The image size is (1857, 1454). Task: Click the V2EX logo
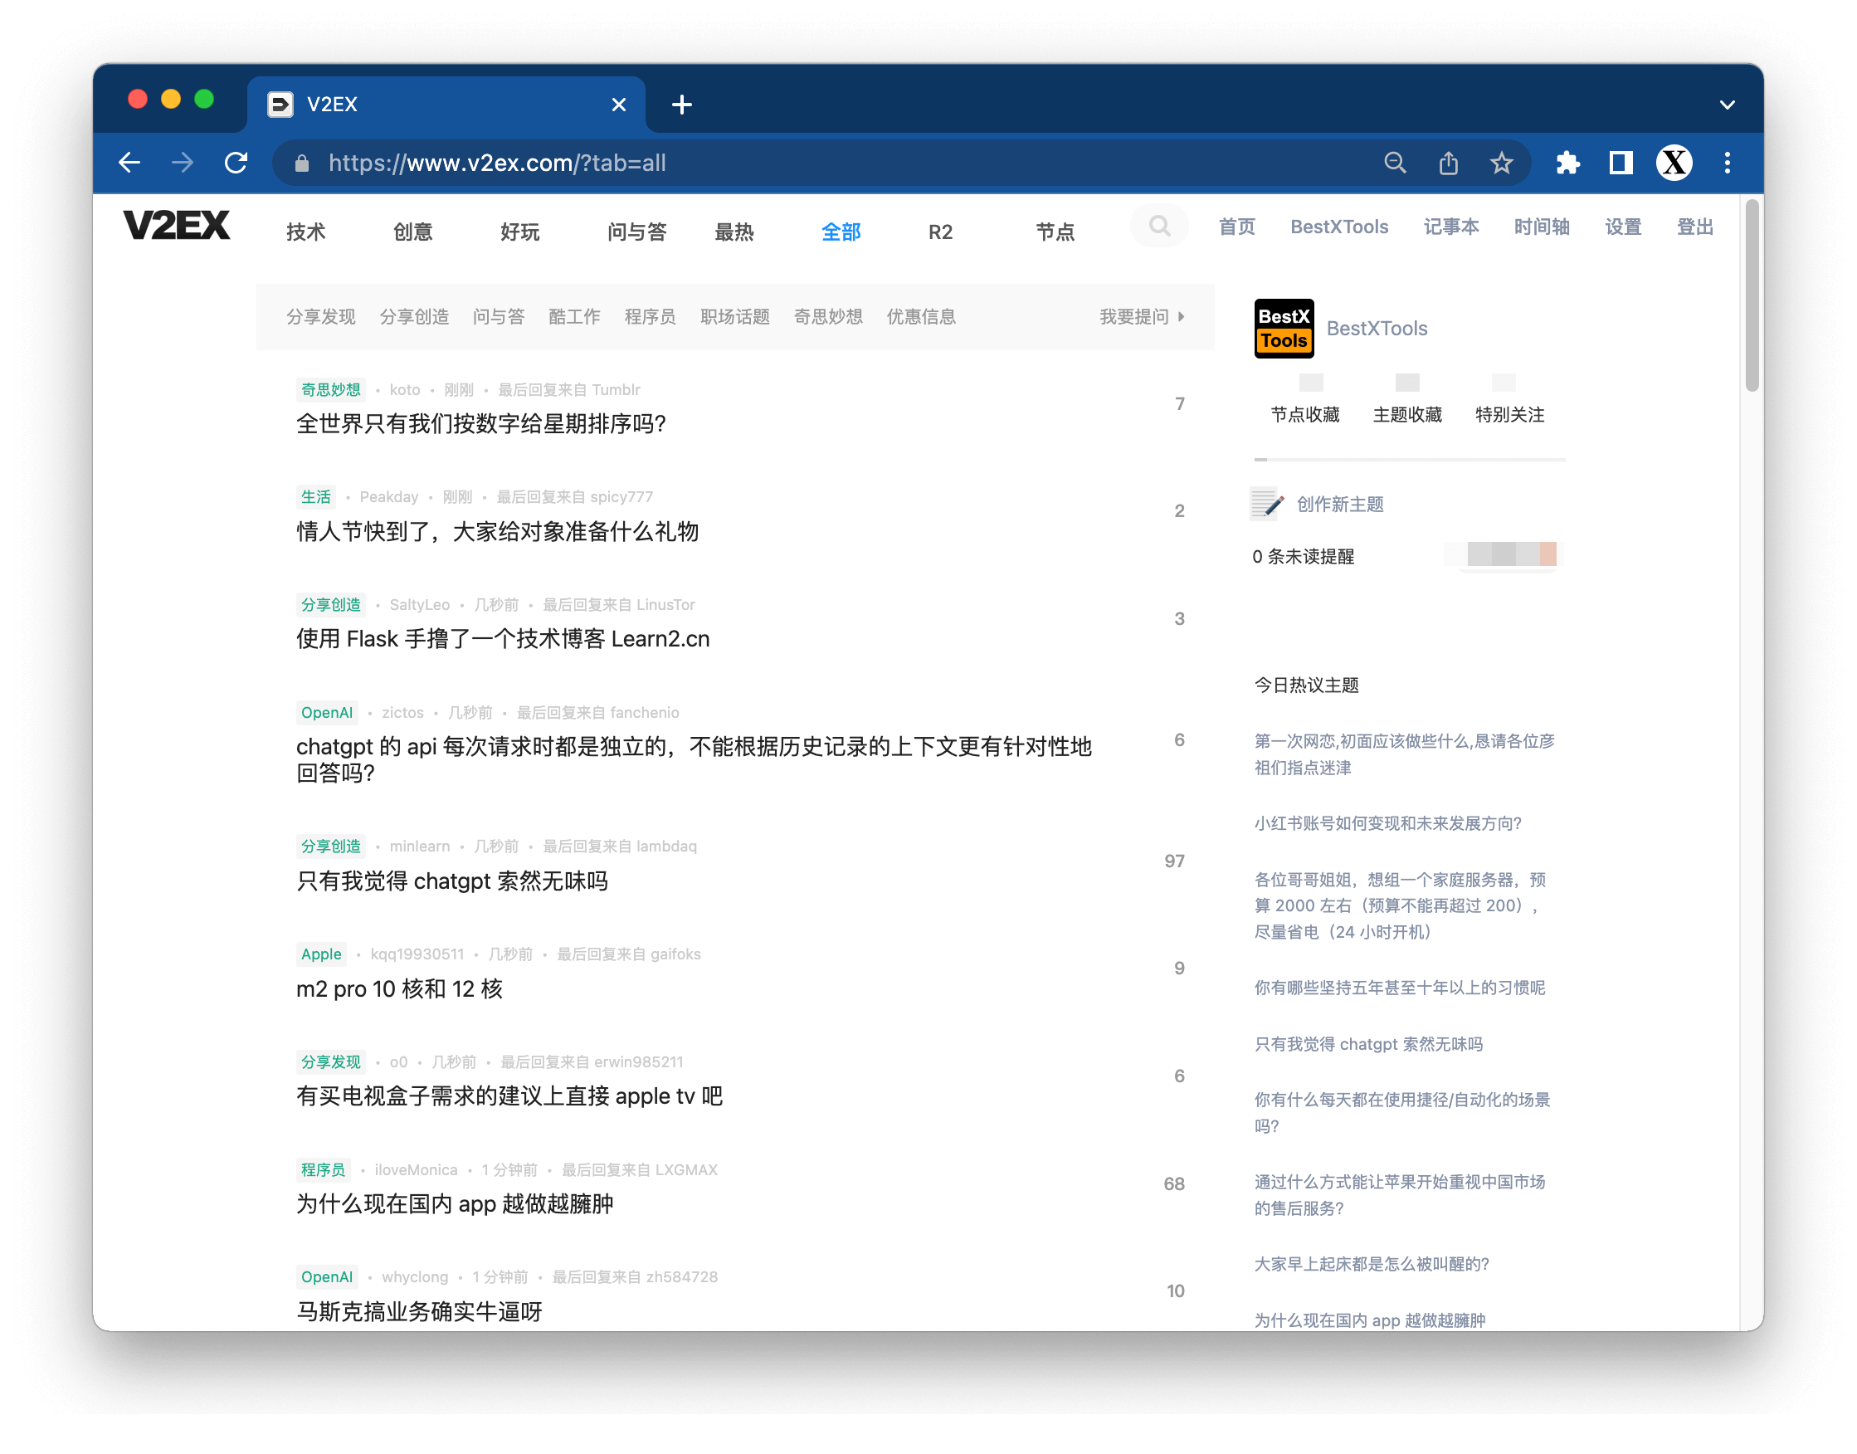coord(177,226)
